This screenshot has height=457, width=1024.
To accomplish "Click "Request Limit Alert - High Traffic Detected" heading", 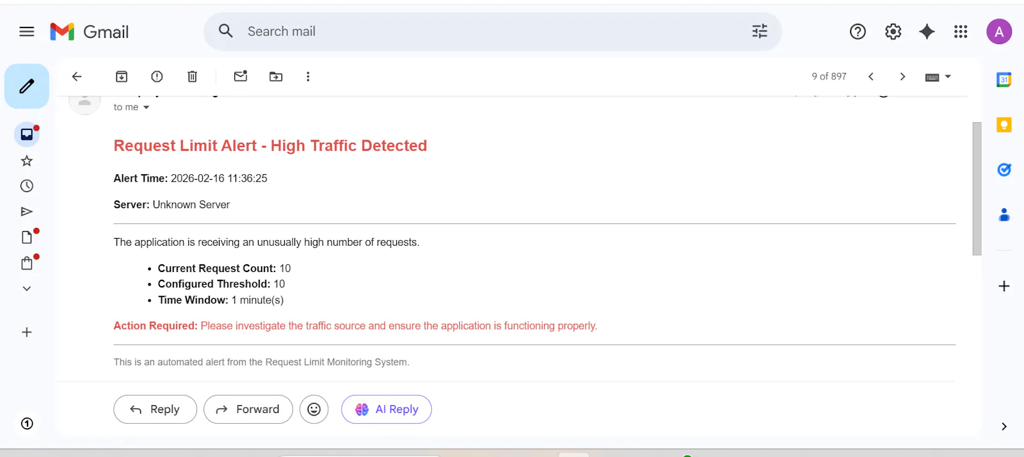I will [270, 146].
